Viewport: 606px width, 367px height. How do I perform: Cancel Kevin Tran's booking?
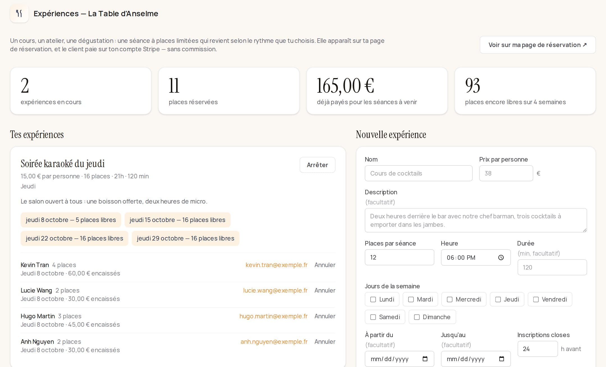tap(325, 265)
